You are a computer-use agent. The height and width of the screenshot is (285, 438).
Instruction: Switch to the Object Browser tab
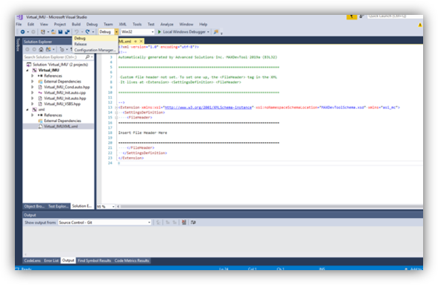pos(34,206)
